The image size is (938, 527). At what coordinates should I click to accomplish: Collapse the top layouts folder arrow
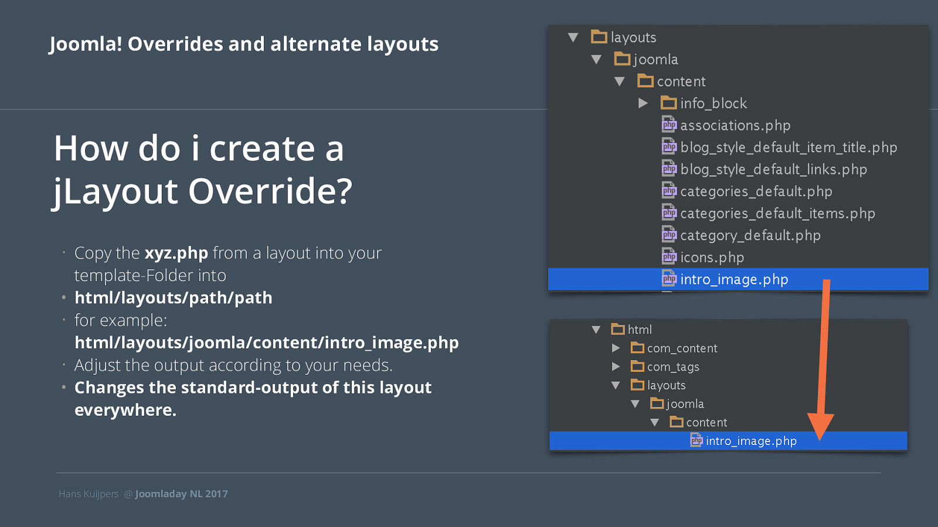point(573,37)
